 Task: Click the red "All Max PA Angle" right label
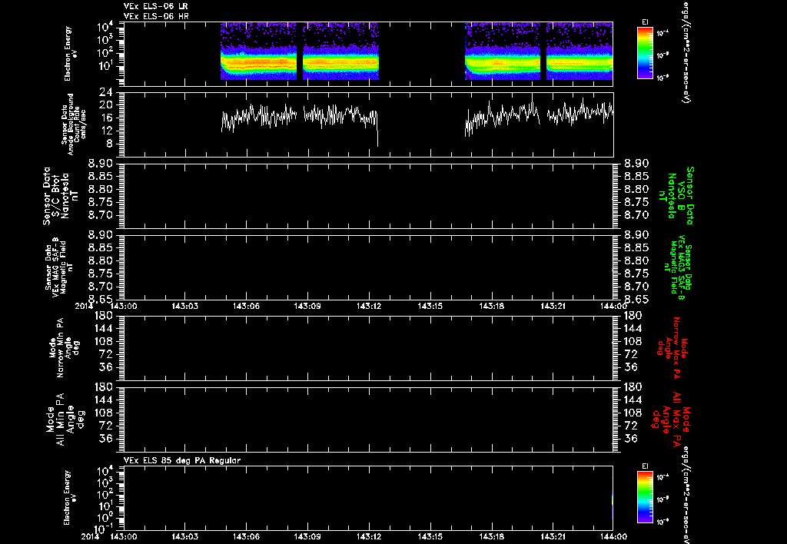click(671, 420)
